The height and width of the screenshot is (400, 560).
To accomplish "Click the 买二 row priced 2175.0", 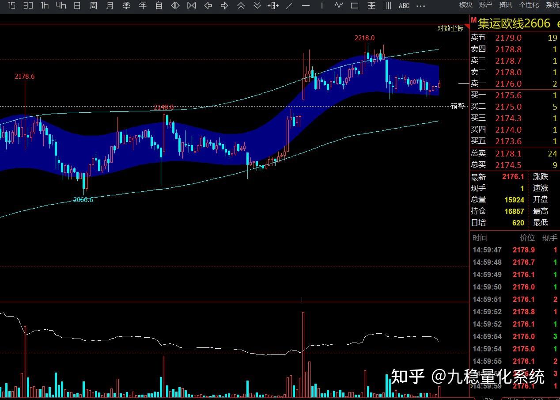I will point(515,107).
